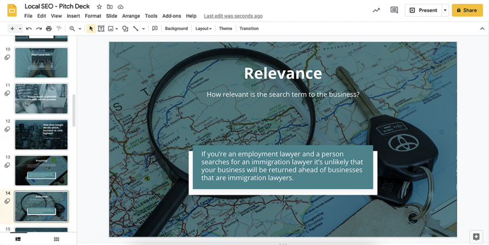This screenshot has height=245, width=489.
Task: Expand new slide layout dropdown arrow
Action: (20, 28)
